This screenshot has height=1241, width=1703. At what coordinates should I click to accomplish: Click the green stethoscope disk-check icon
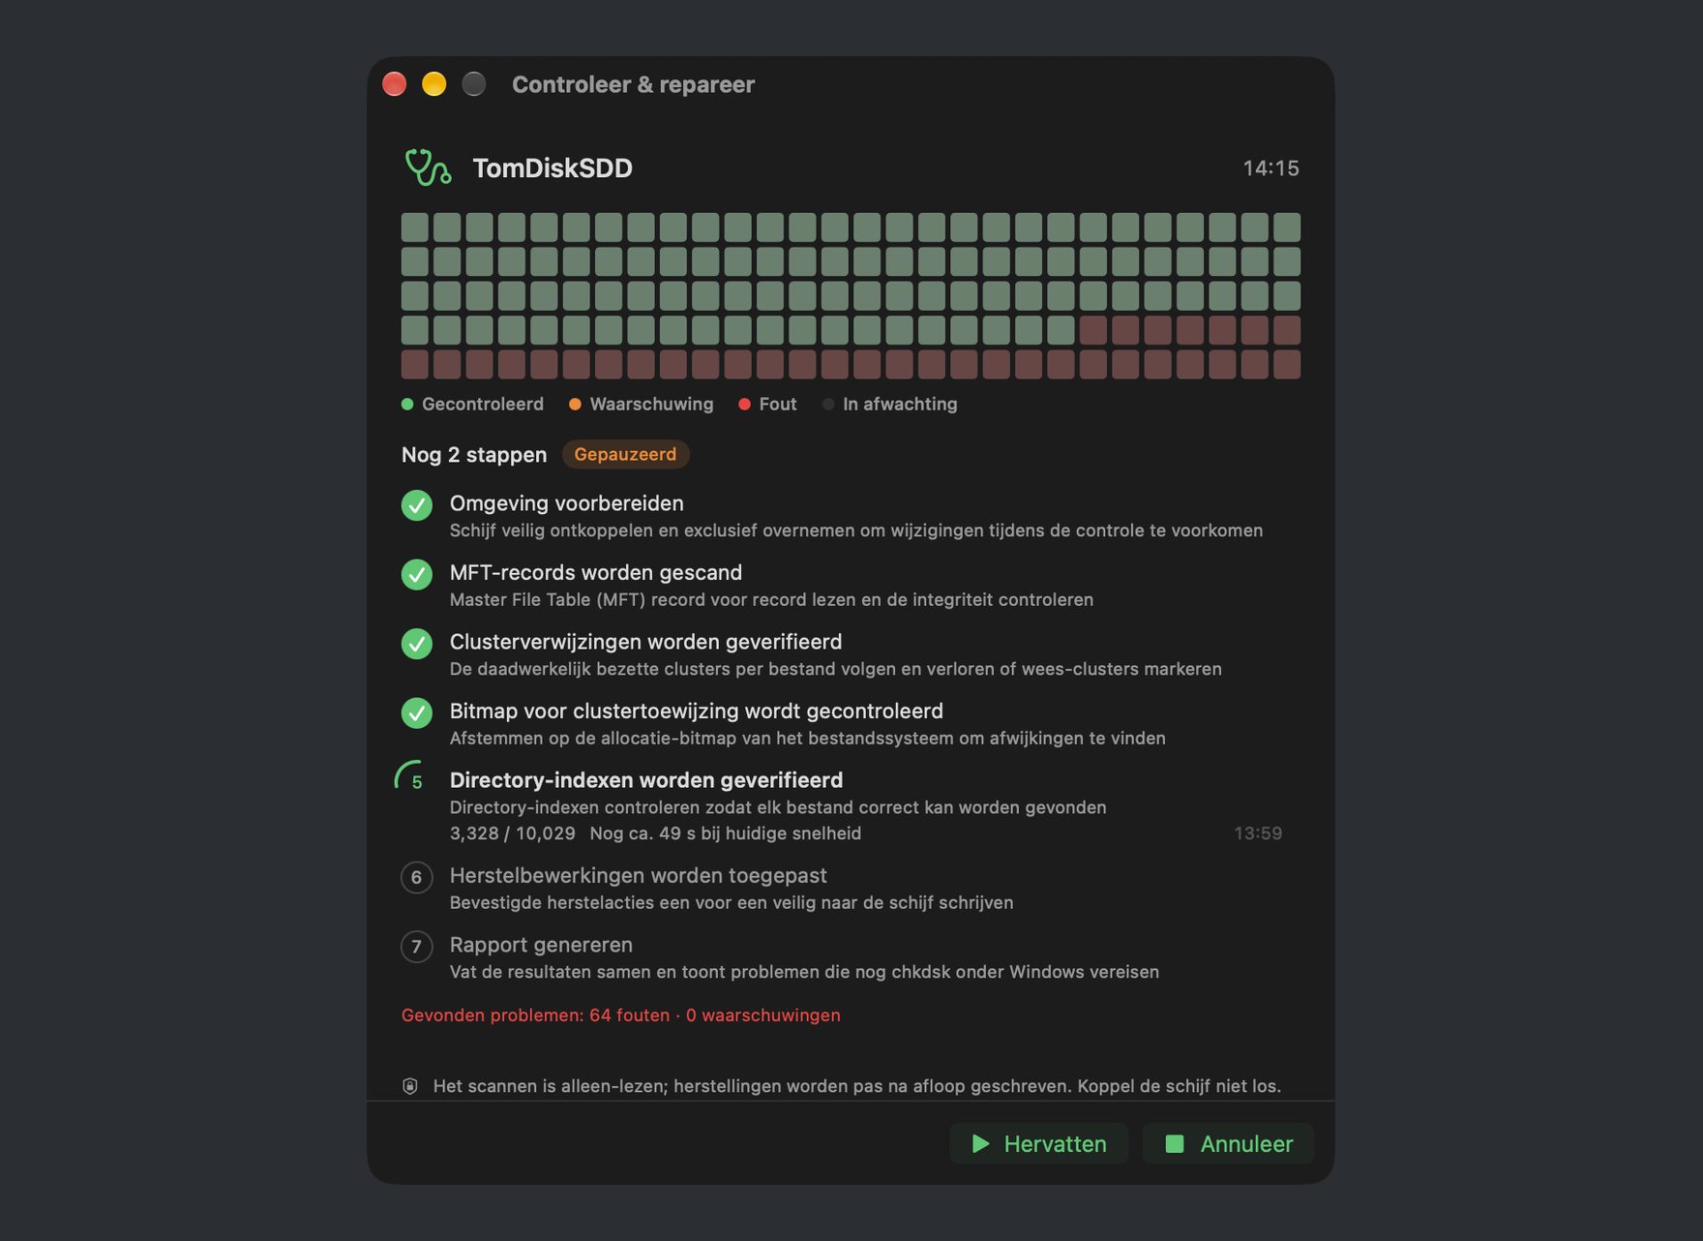(x=428, y=167)
